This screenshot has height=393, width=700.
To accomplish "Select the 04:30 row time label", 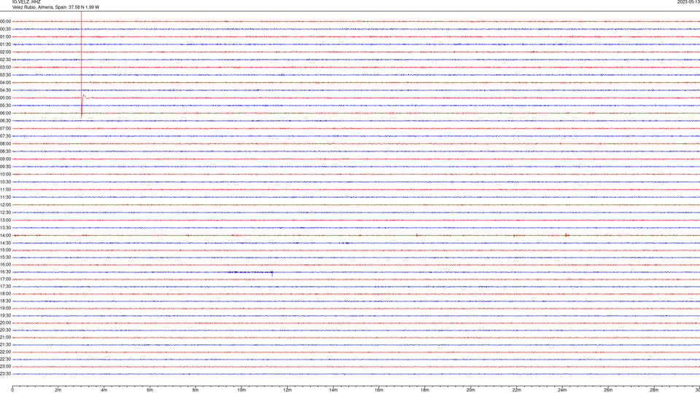I will coord(5,90).
